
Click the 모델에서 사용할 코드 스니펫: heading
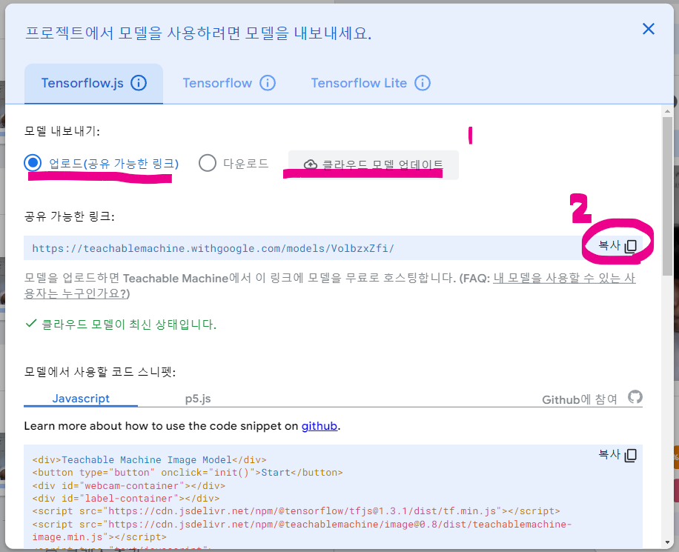99,372
